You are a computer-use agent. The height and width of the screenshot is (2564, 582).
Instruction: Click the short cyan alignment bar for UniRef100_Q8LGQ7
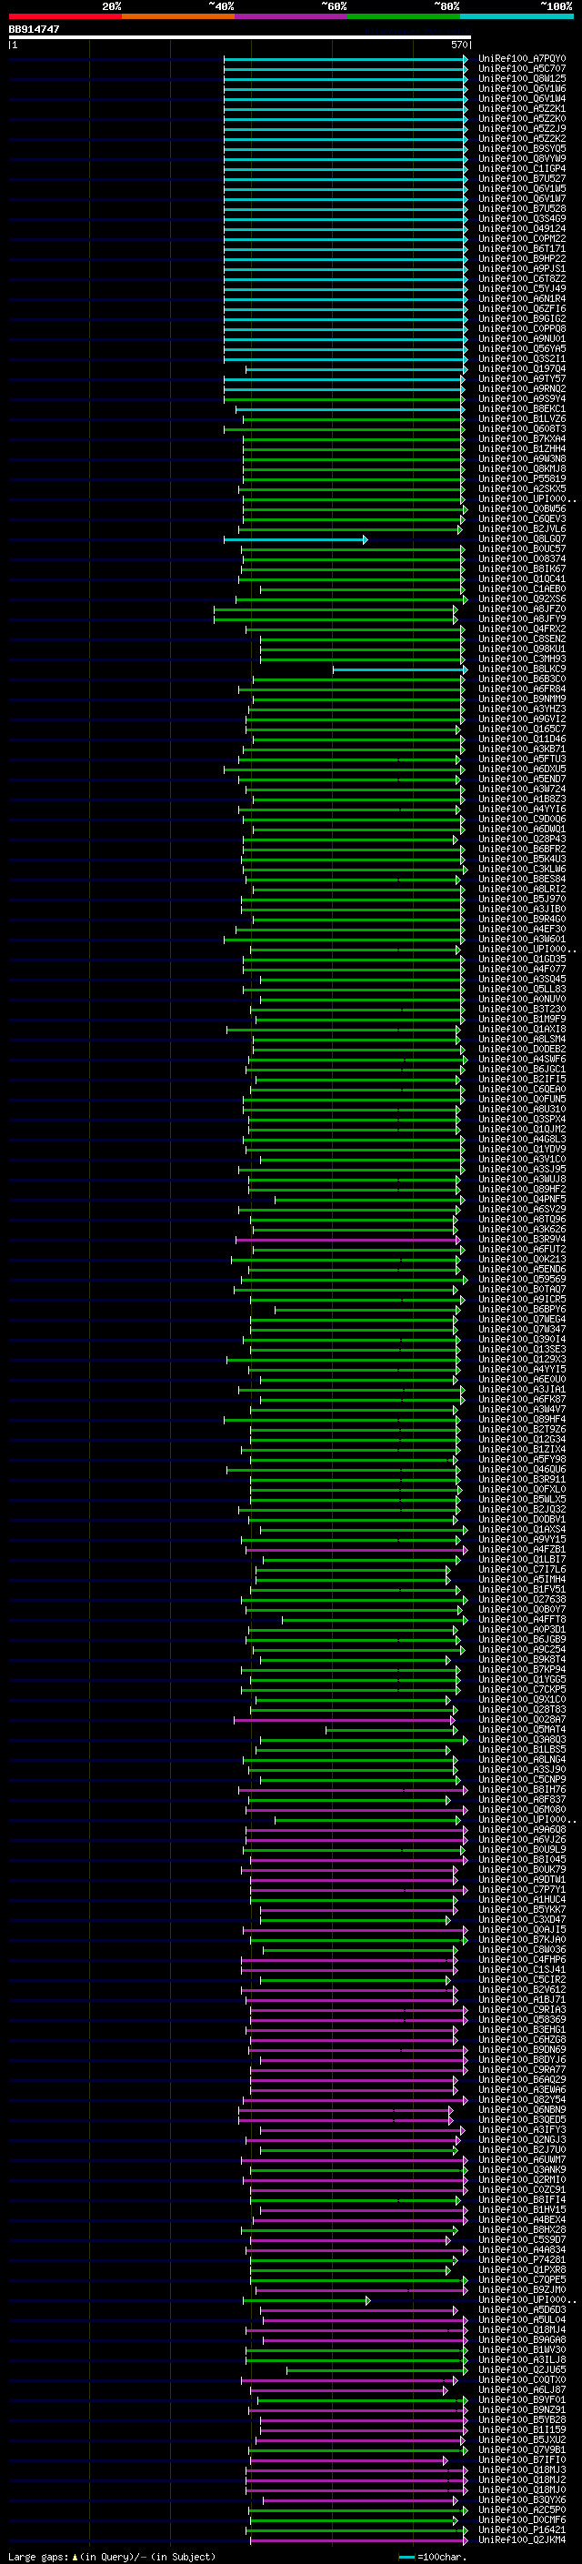(296, 539)
